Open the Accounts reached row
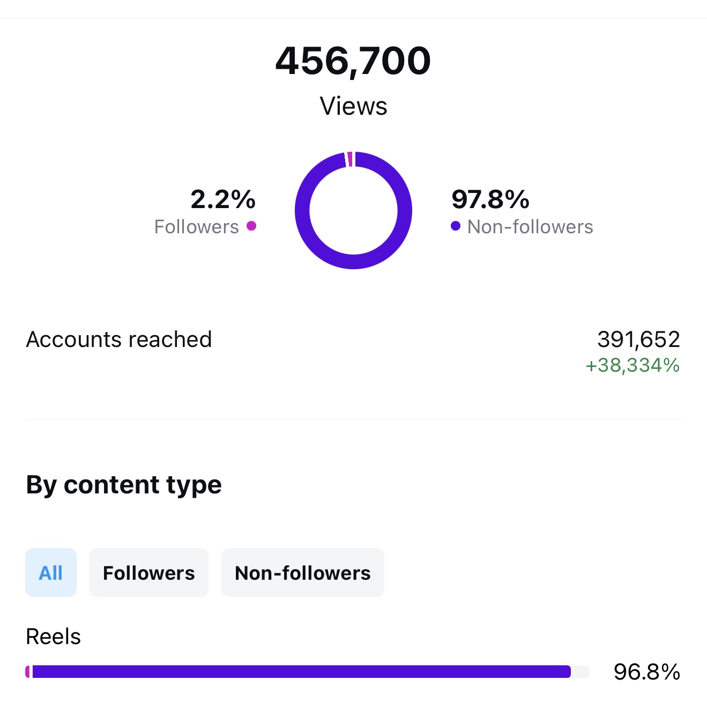Image resolution: width=707 pixels, height=709 pixels. (119, 339)
